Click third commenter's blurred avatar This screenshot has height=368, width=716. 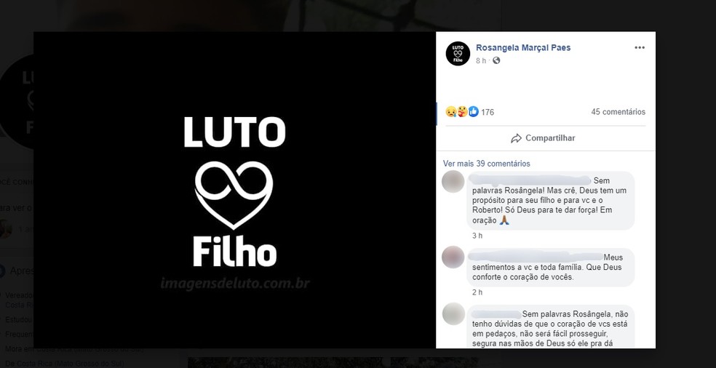click(453, 313)
